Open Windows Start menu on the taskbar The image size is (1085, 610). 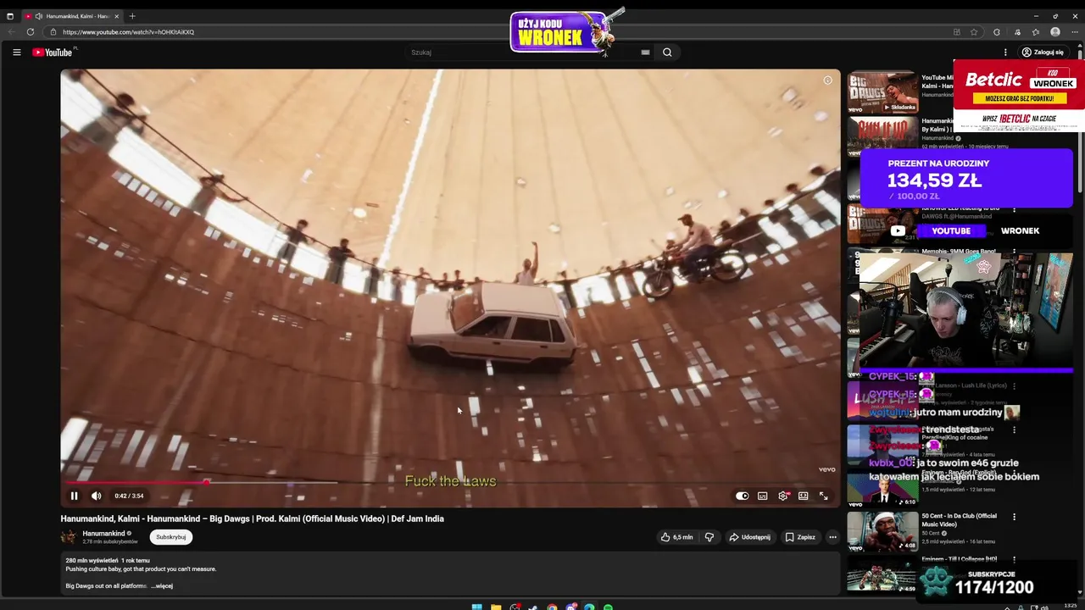tap(477, 607)
